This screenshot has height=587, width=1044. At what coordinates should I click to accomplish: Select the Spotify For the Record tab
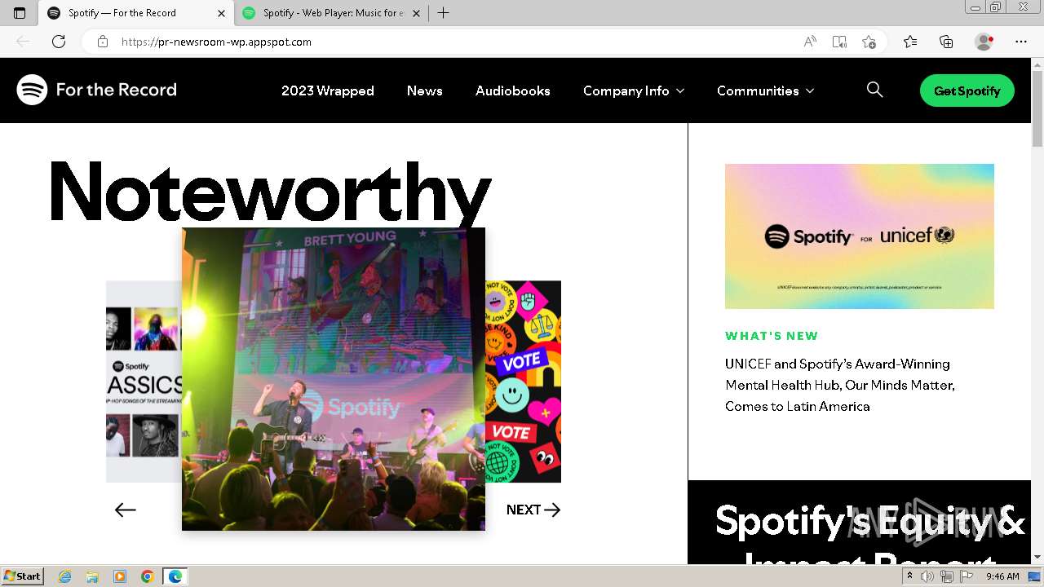tap(136, 13)
